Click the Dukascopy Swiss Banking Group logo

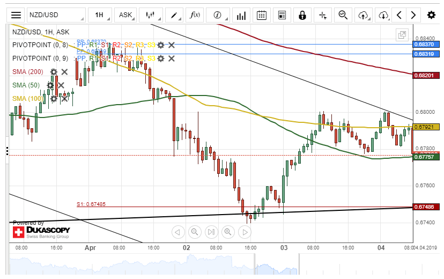tap(41, 232)
